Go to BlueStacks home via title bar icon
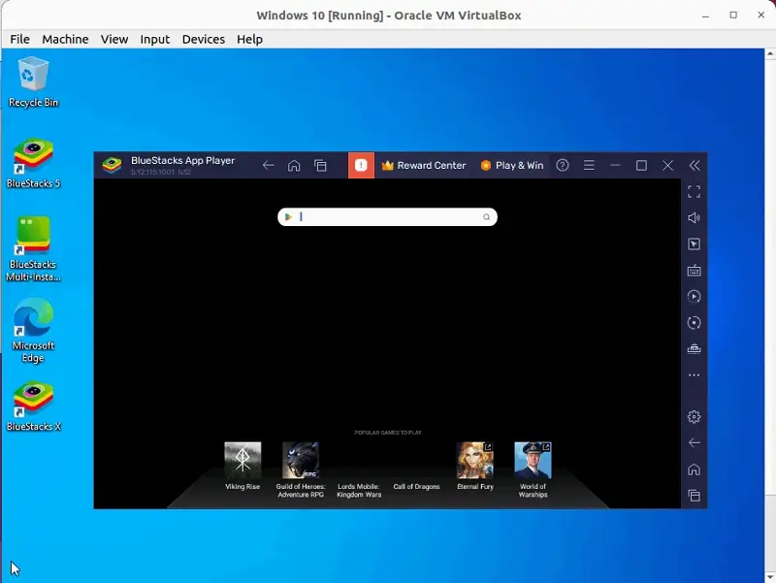 pos(294,165)
